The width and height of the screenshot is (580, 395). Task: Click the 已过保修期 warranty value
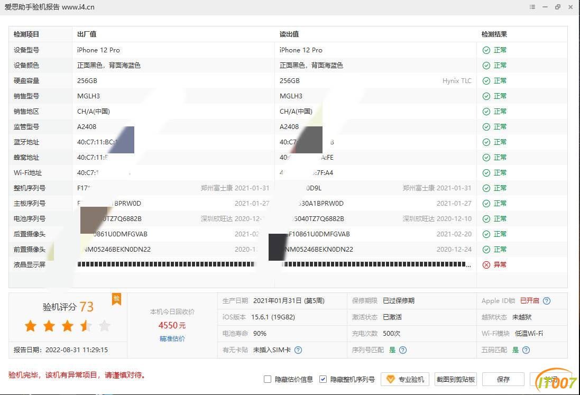click(x=398, y=301)
